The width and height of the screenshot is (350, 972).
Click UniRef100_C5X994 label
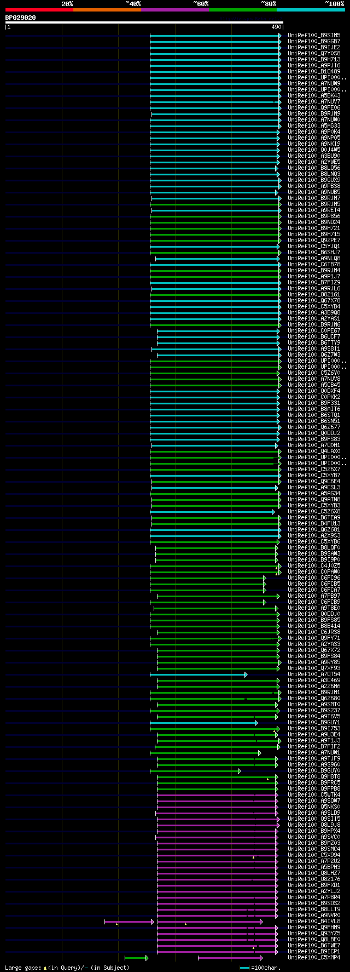314,855
